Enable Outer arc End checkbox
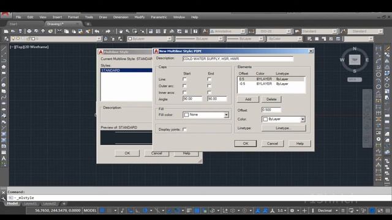 pyautogui.click(x=209, y=86)
